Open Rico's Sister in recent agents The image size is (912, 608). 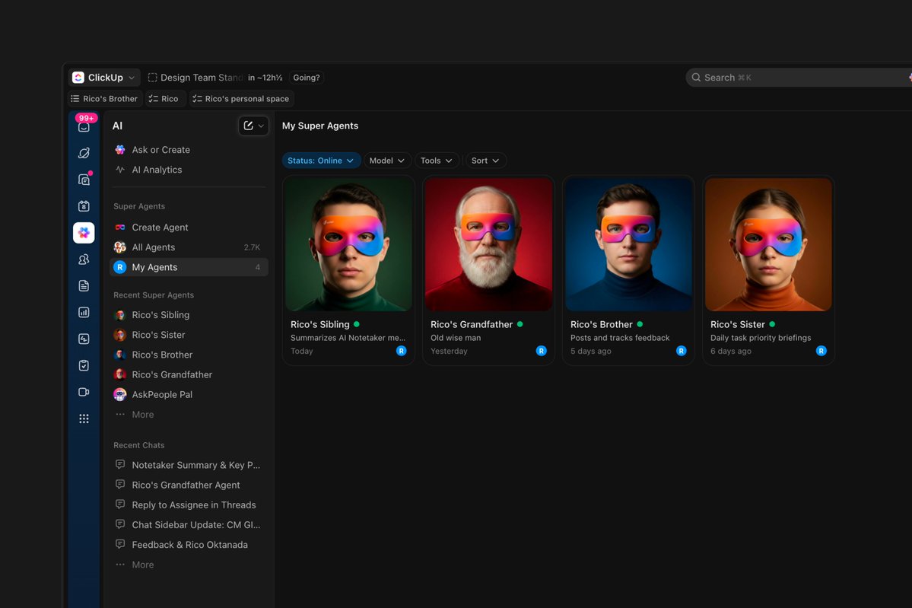pos(189,335)
